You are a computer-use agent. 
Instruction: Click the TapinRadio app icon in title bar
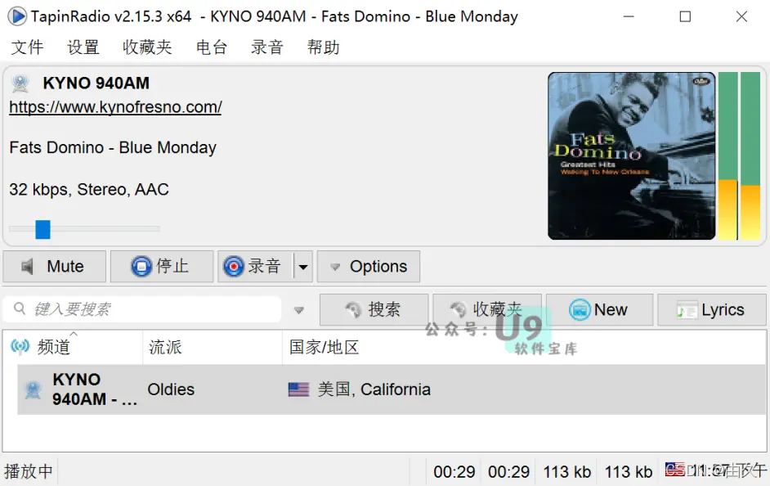[x=17, y=16]
